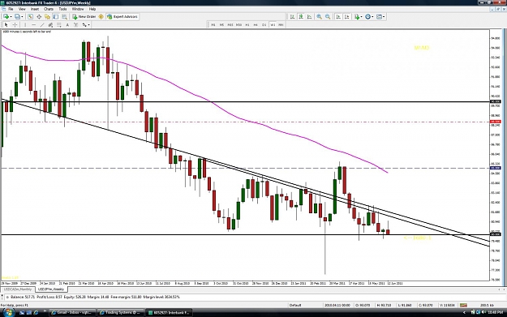This screenshot has height=317, width=507.
Task: Select the W1 weekly timeframe button
Action: click(273, 25)
